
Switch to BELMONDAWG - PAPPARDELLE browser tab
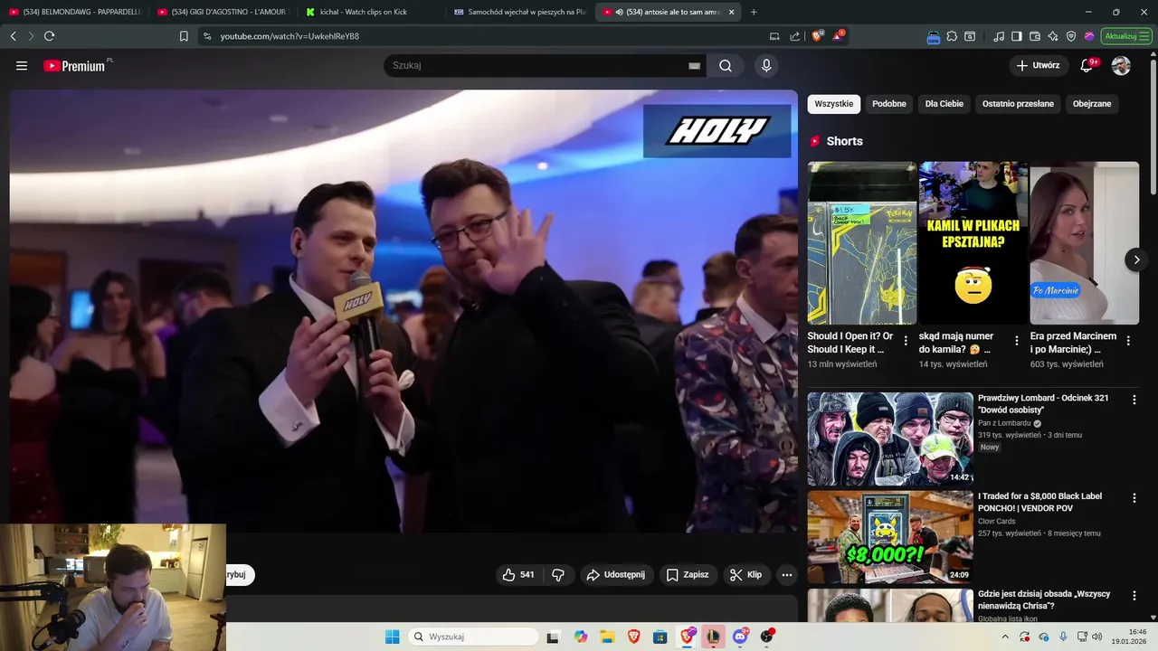[x=76, y=12]
